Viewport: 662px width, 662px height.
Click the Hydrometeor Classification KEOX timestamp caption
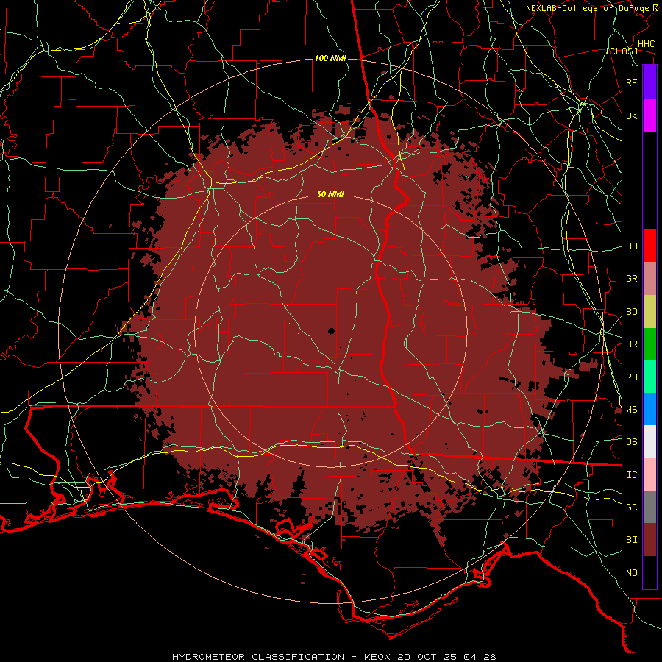[x=334, y=657]
